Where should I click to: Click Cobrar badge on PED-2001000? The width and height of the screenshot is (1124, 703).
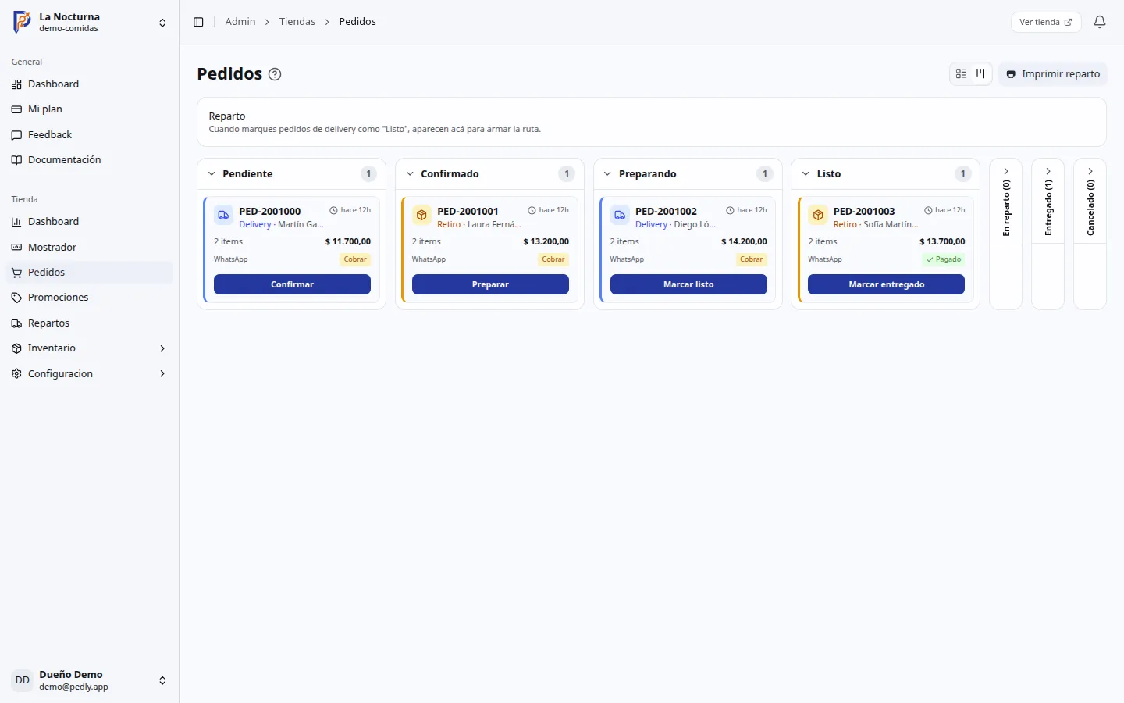tap(355, 259)
